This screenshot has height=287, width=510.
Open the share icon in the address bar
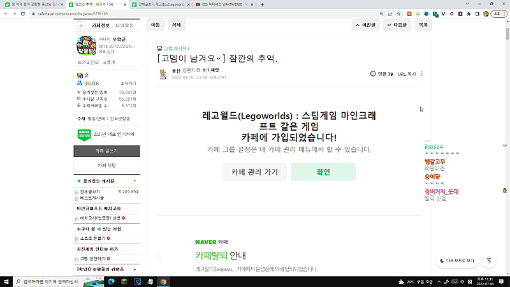point(390,14)
